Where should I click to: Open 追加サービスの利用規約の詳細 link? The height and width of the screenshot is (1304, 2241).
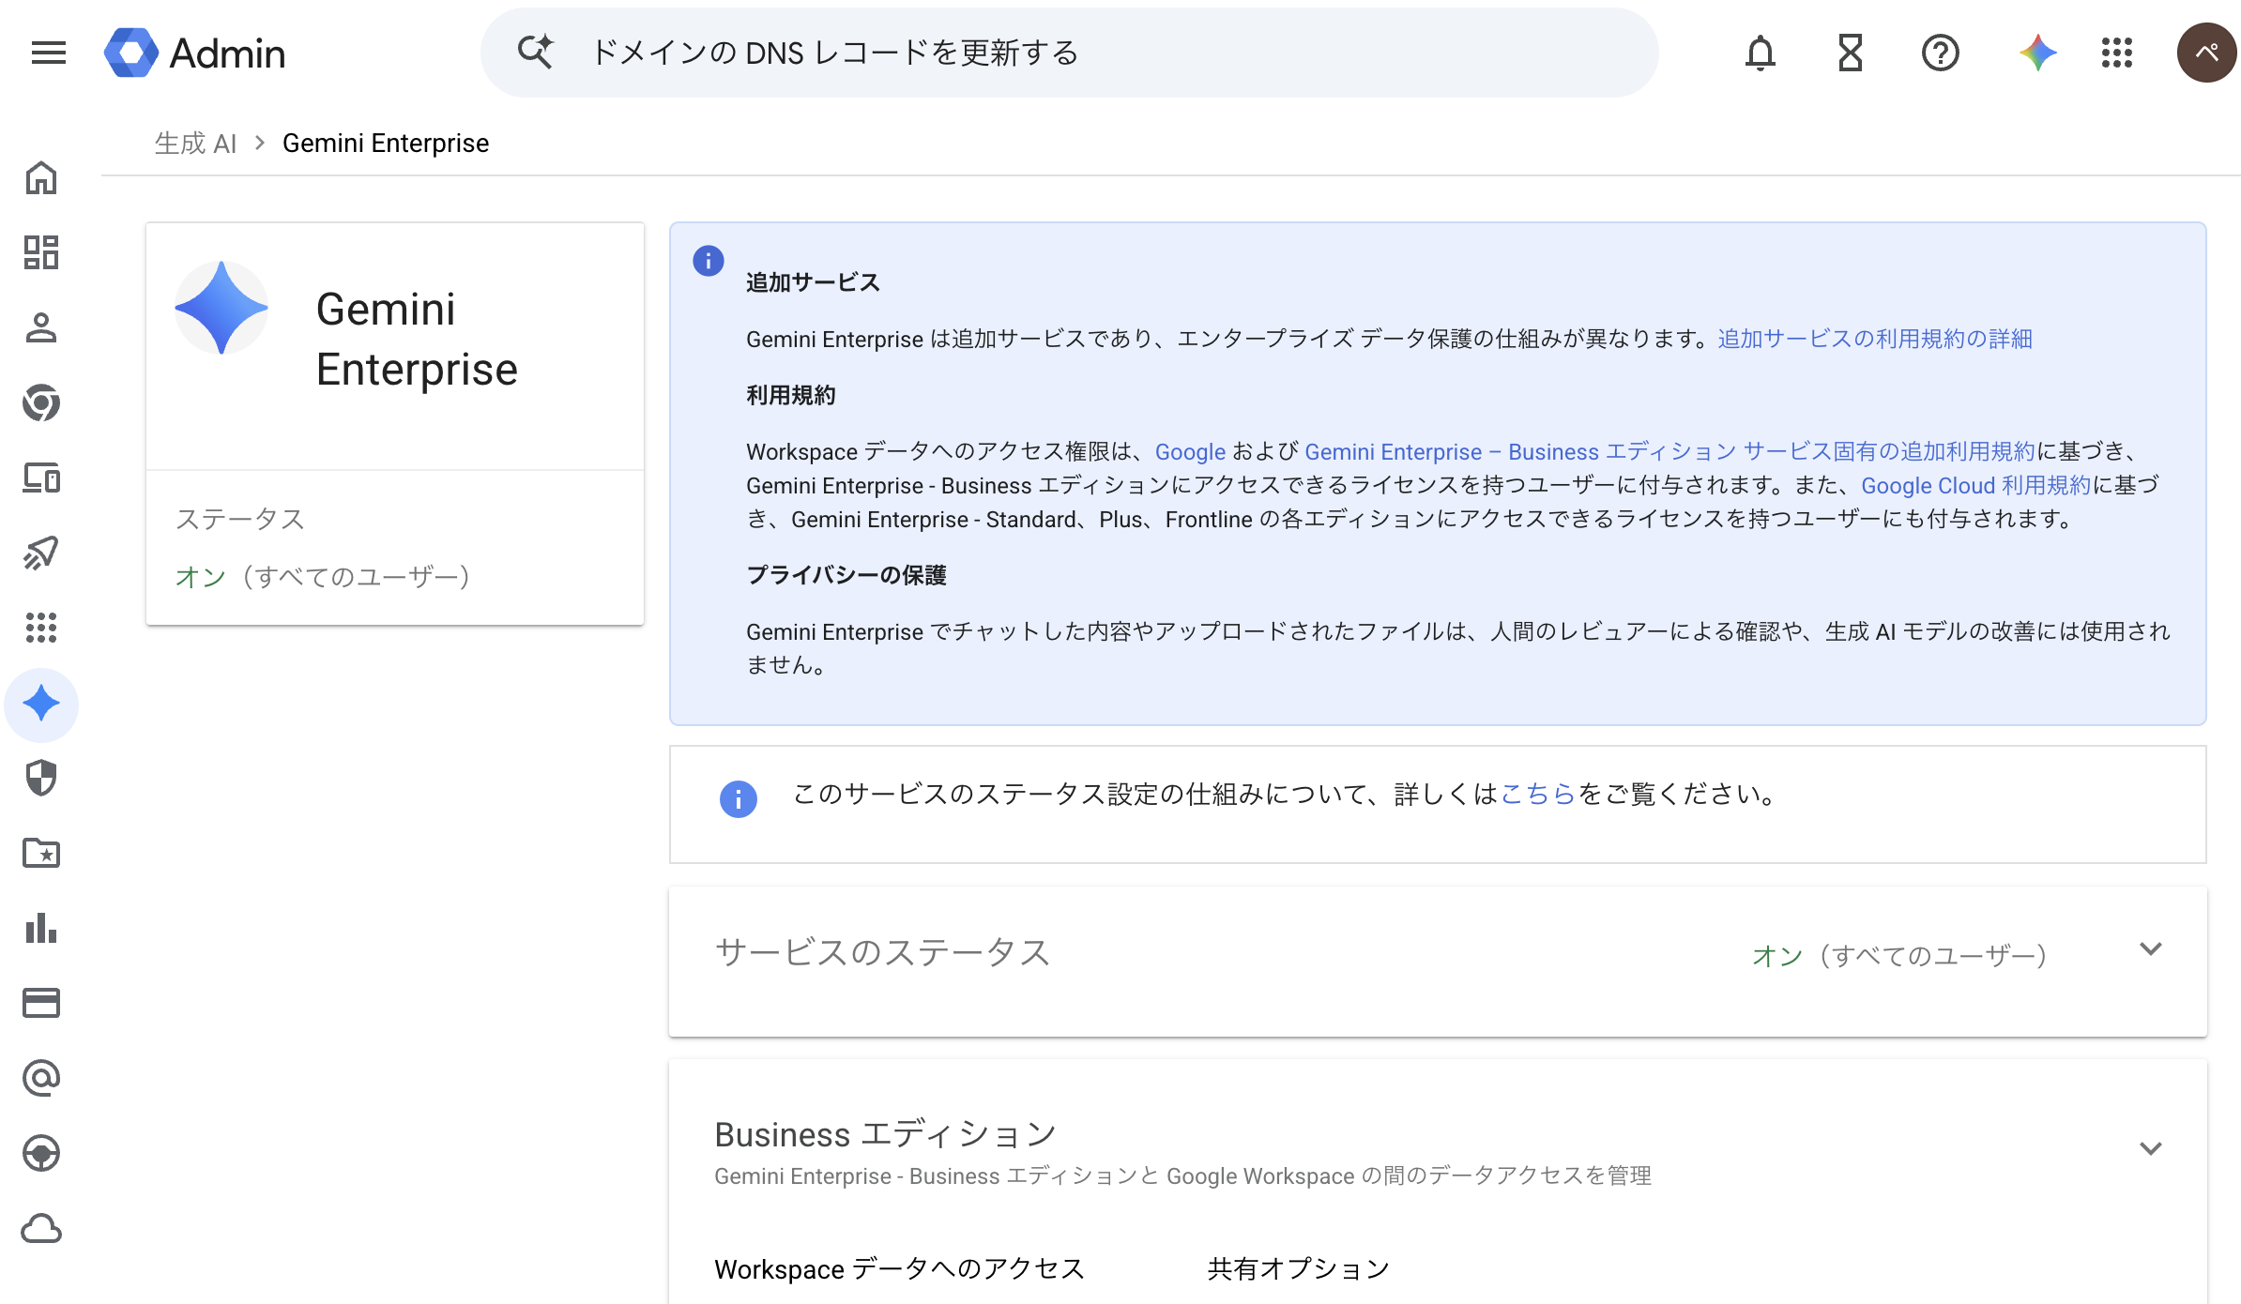point(1875,339)
